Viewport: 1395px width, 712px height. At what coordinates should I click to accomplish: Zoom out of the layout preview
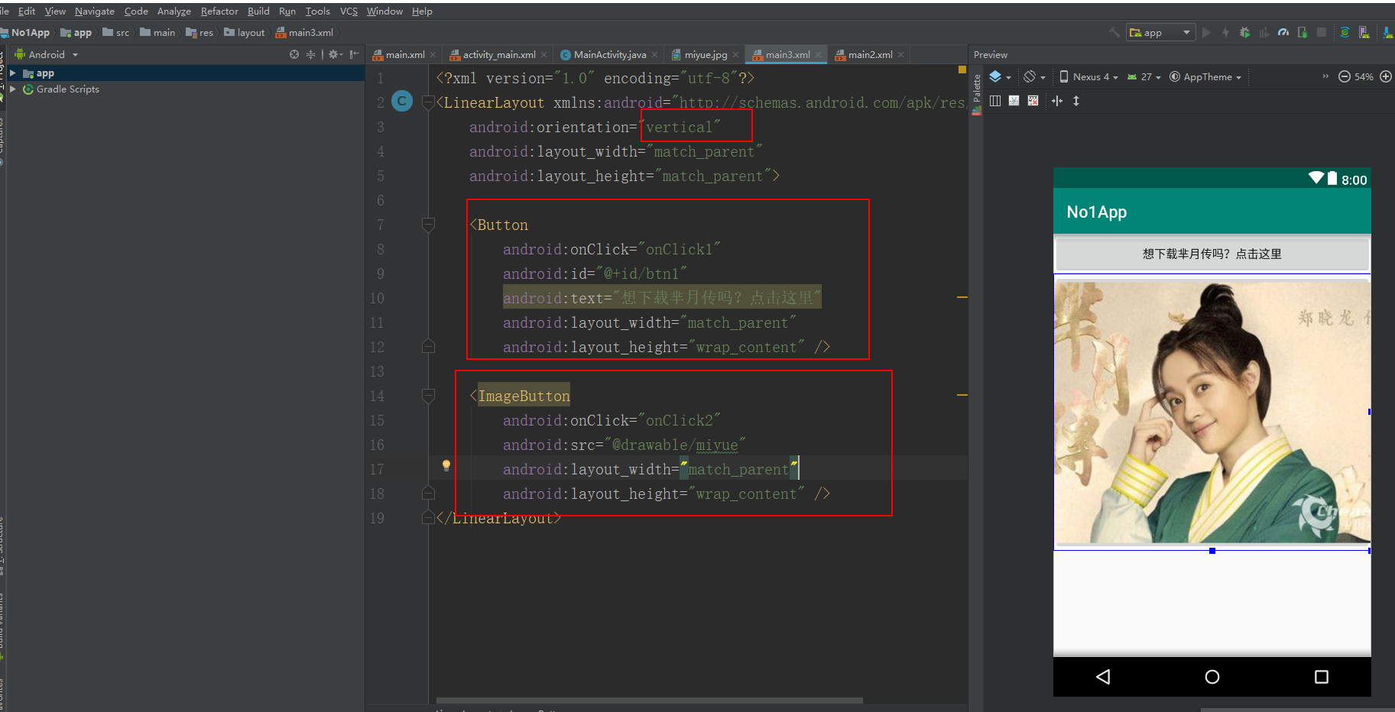tap(1344, 77)
